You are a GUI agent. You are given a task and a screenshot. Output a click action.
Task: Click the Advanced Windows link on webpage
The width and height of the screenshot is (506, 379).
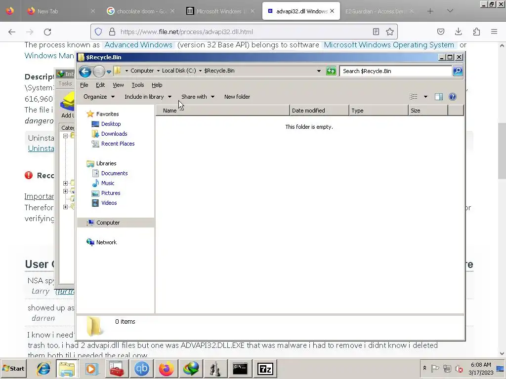pyautogui.click(x=138, y=45)
